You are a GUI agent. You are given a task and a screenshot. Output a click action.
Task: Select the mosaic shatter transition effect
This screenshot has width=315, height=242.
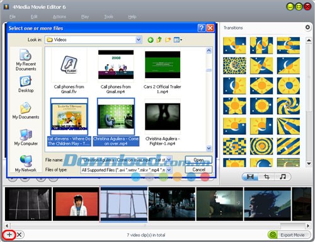coord(234,66)
